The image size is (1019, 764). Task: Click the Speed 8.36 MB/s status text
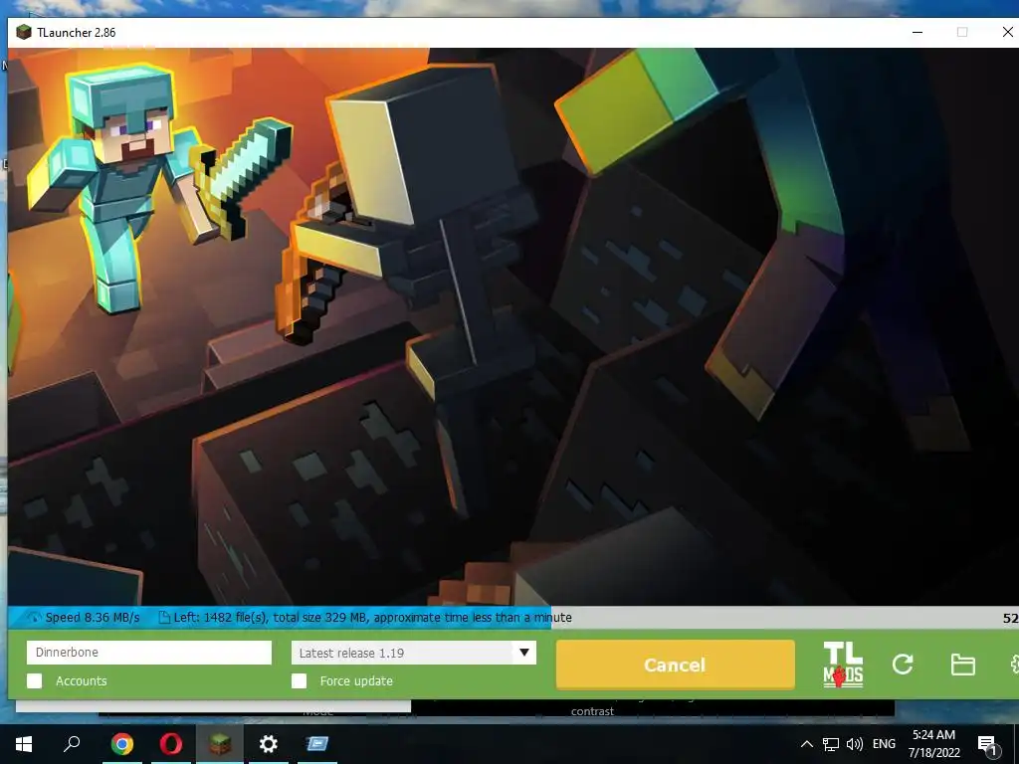point(93,617)
